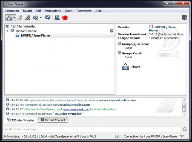Image resolution: width=192 pixels, height=142 pixels.
Task: Click the Absent status text
Action: coord(136,67)
